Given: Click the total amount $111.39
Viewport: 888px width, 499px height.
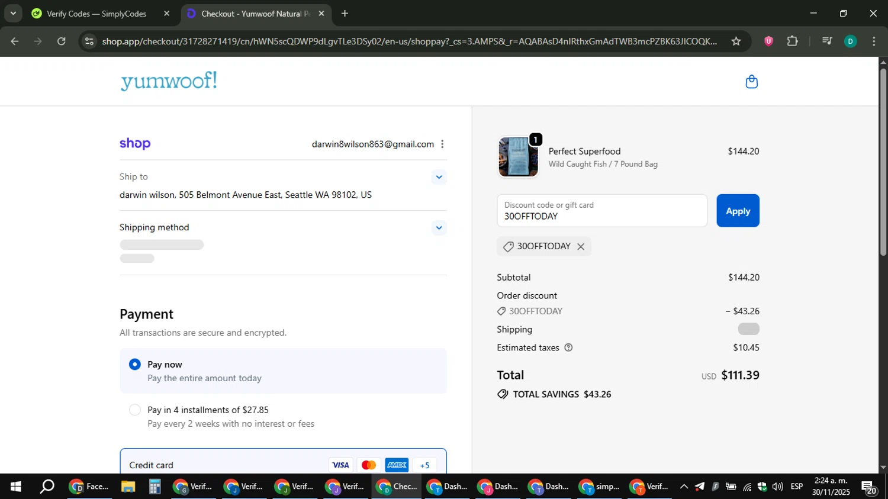Looking at the screenshot, I should pos(740,375).
